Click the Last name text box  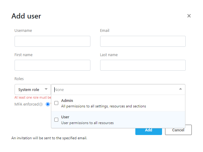143,65
